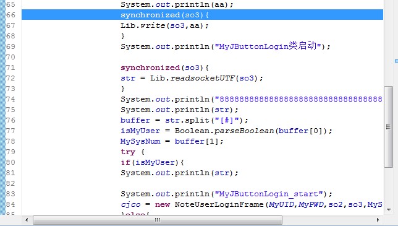Click System.out.println(aa); on line 65
The image size is (398, 226).
(x=177, y=4)
